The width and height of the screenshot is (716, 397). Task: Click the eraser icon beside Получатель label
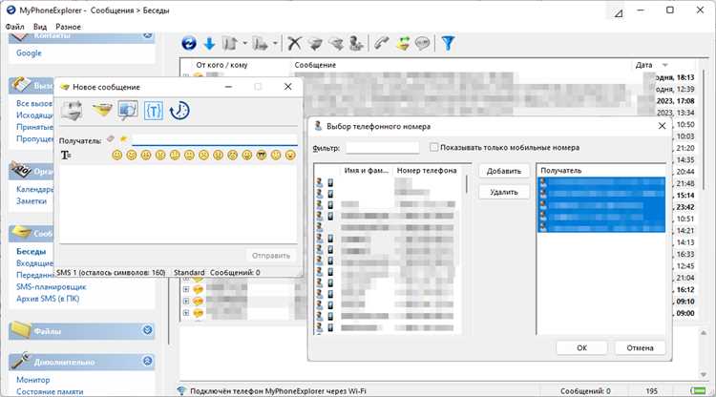(111, 138)
